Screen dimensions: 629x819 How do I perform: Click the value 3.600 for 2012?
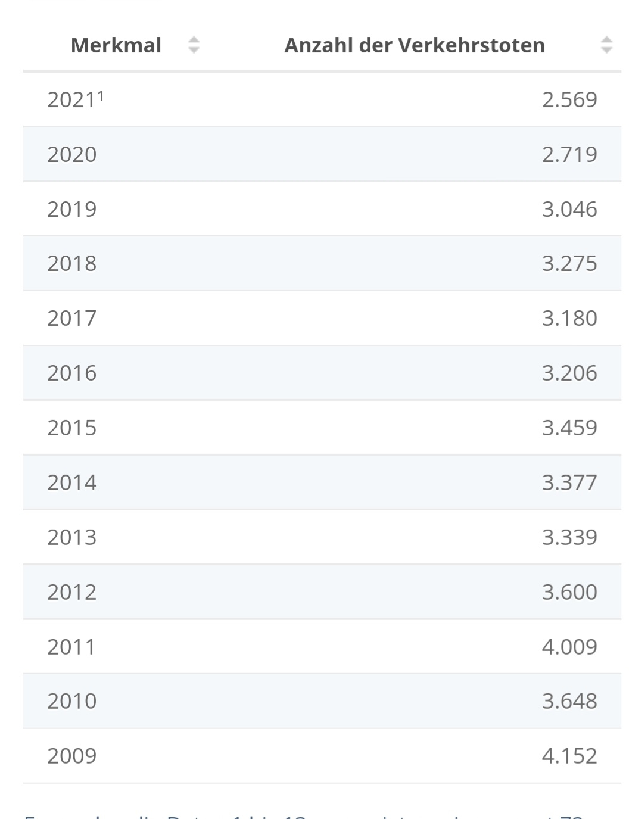[x=569, y=592]
